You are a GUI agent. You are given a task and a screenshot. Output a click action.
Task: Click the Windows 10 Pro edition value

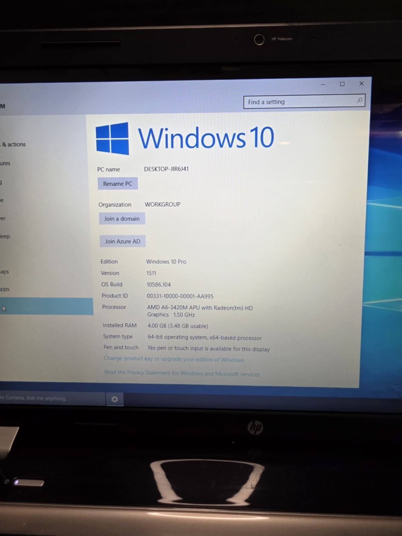tap(166, 262)
